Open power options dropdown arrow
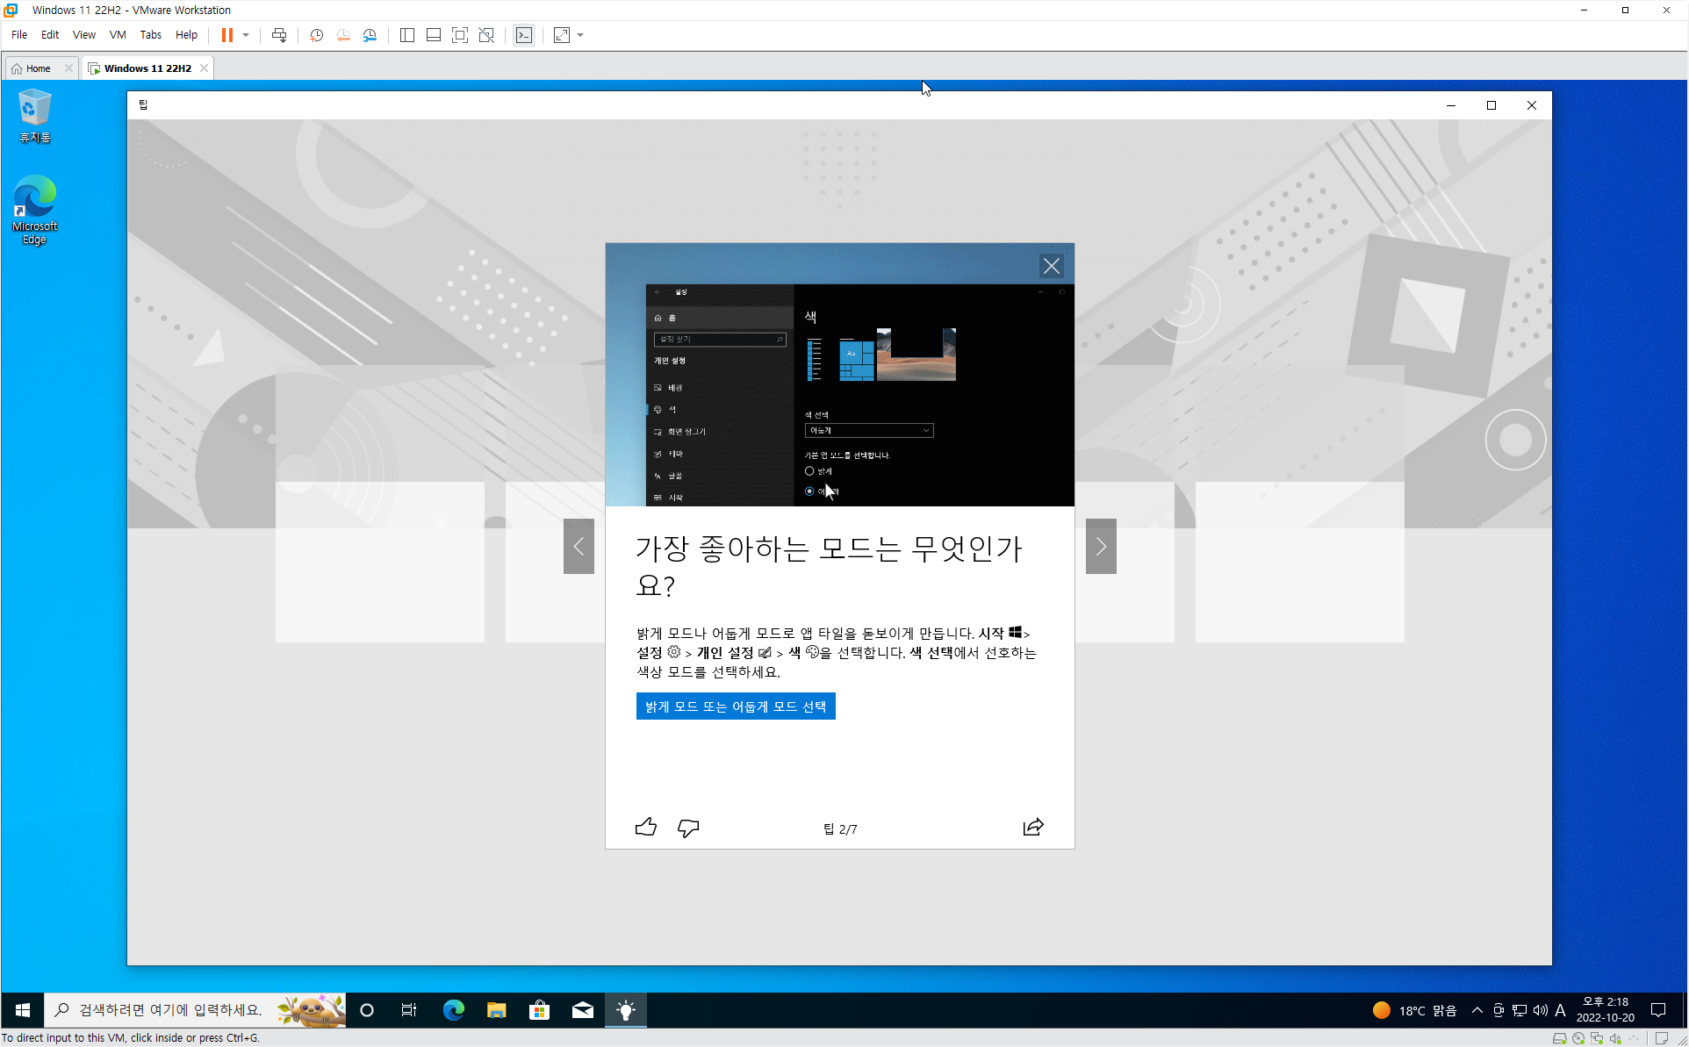 pos(246,35)
